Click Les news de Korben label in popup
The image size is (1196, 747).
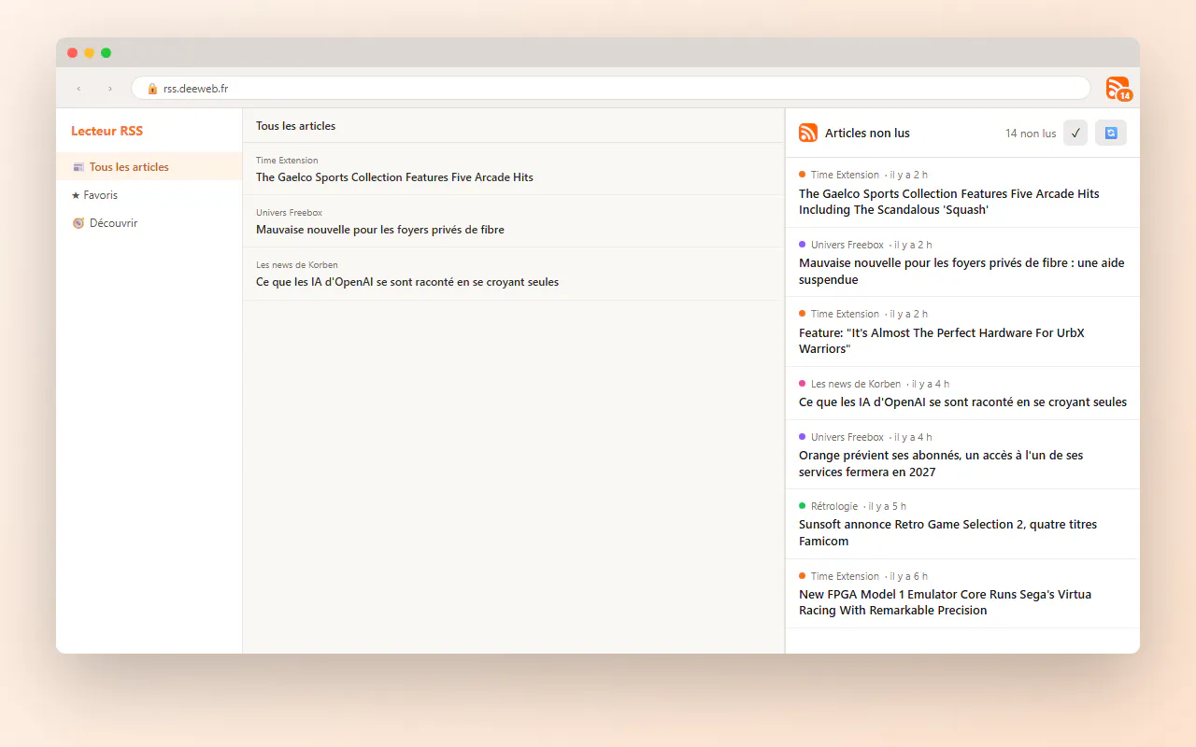856,384
